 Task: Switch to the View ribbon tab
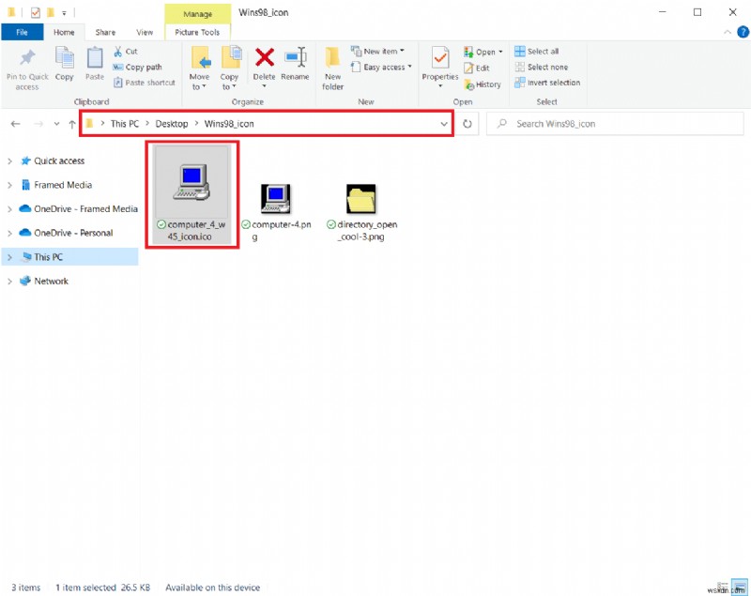(145, 32)
